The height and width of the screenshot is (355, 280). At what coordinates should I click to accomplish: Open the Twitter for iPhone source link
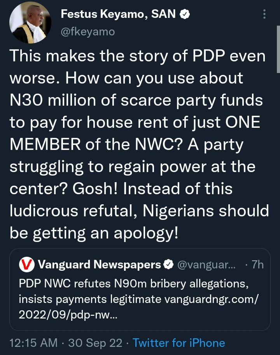click(178, 343)
